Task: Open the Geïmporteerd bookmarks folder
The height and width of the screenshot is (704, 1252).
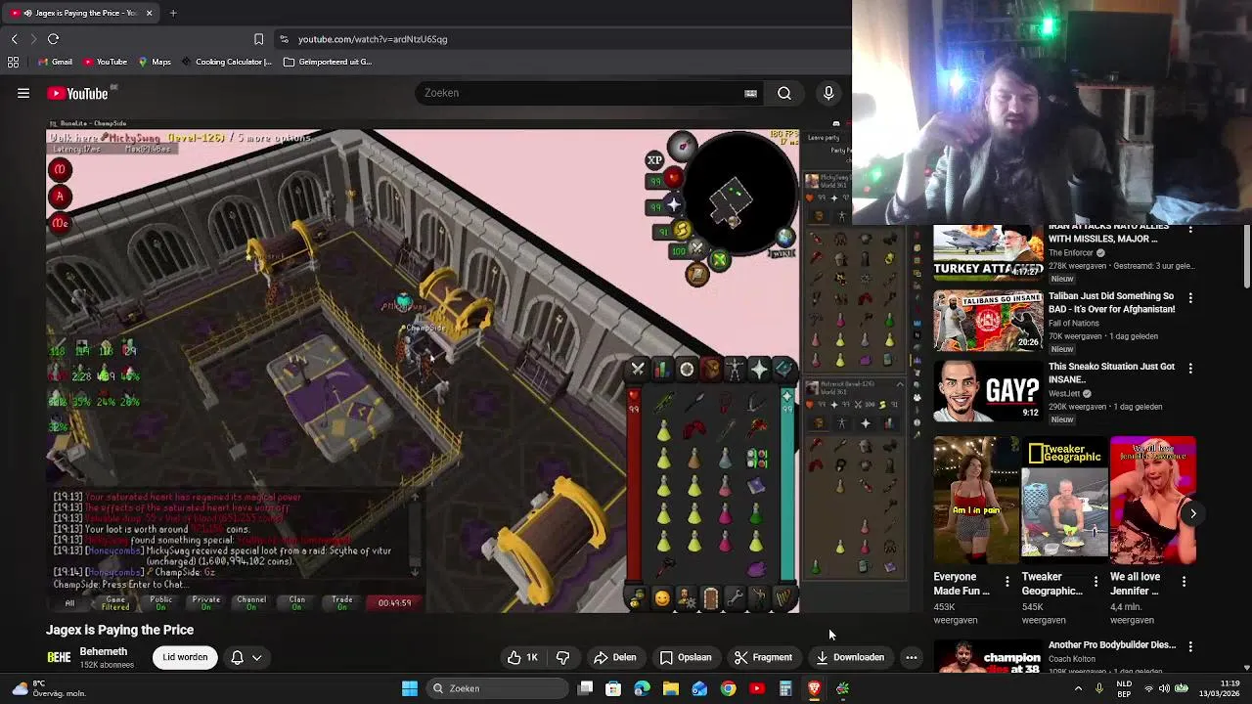Action: coord(328,62)
